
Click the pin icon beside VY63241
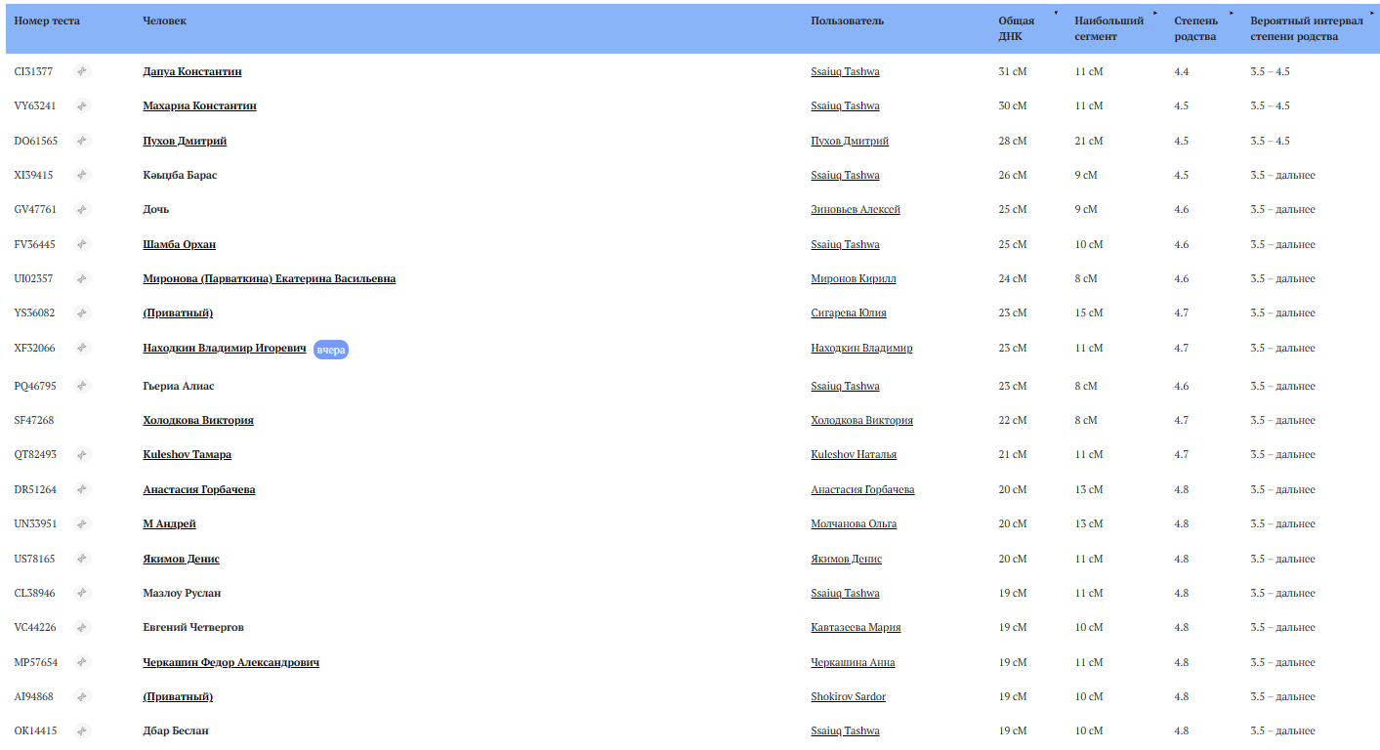tap(83, 105)
